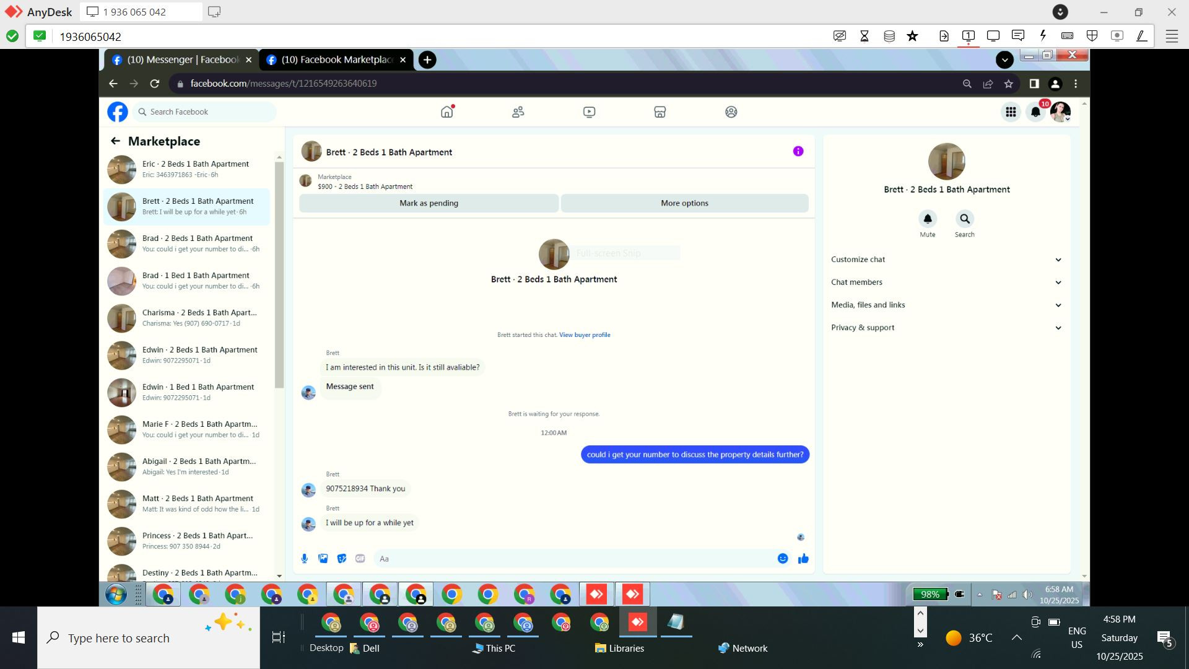The image size is (1189, 669).
Task: Click the voice clip microphone icon
Action: click(x=304, y=559)
